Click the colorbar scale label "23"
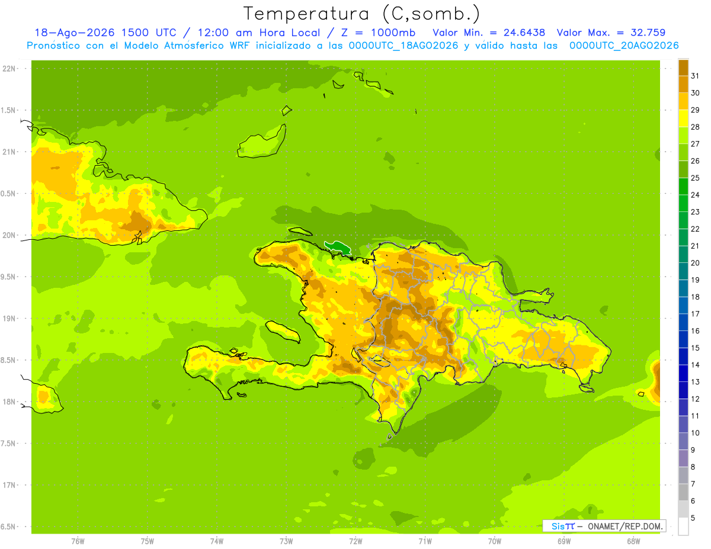711x549 pixels. coord(695,211)
